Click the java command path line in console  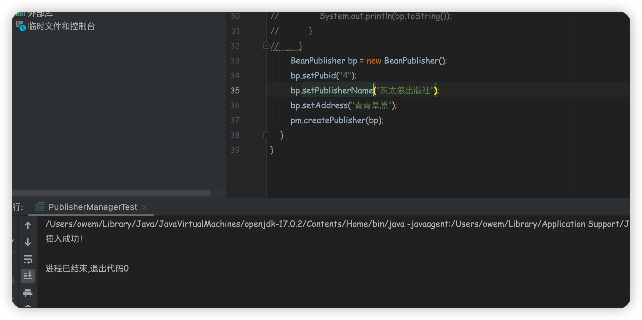[x=338, y=224]
